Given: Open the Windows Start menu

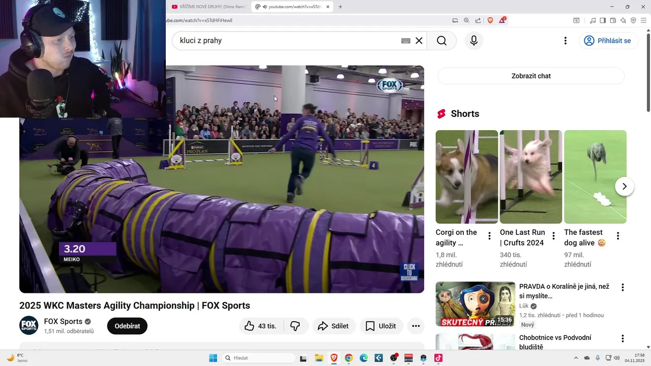Looking at the screenshot, I should [x=213, y=358].
